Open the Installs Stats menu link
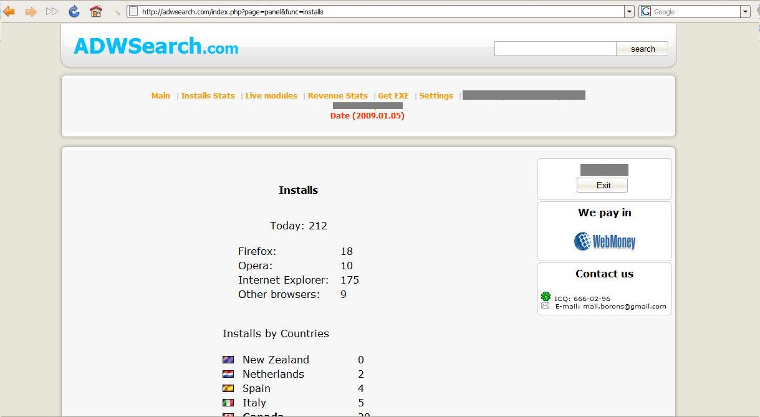Screen dimensions: 760x417 pyautogui.click(x=208, y=95)
